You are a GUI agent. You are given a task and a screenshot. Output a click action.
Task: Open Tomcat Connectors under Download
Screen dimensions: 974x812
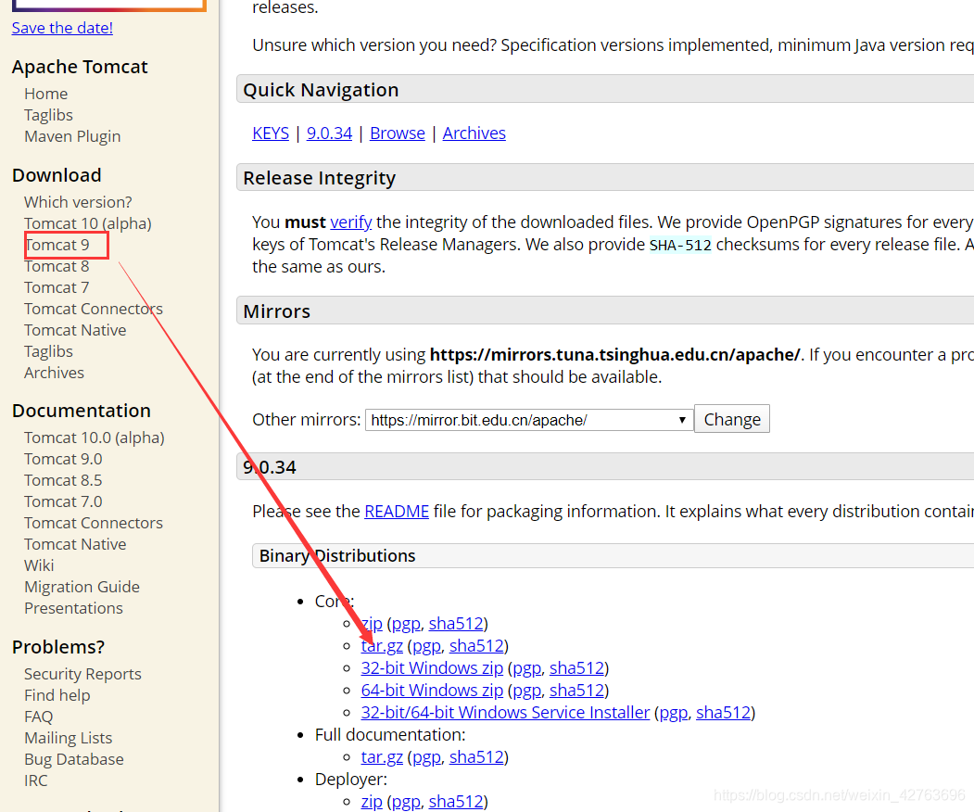coord(94,309)
